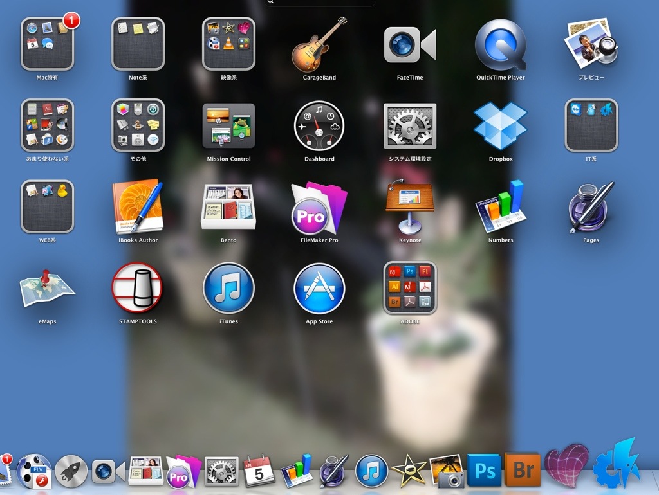The height and width of the screenshot is (495, 659).
Task: Launch Numbers from the Dock
Action: coord(297,470)
